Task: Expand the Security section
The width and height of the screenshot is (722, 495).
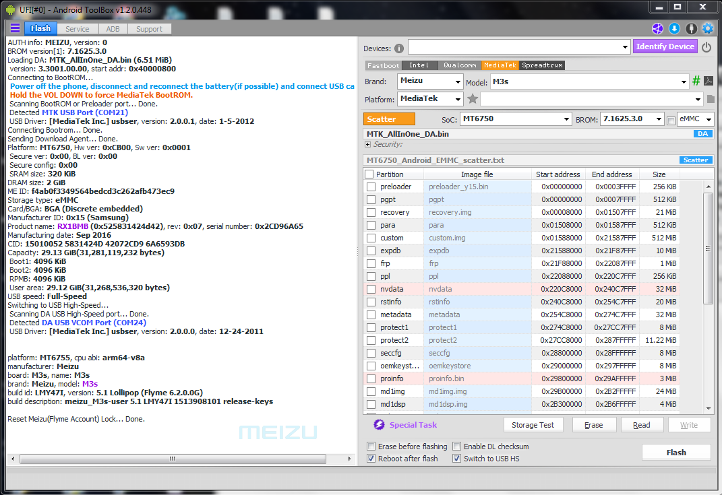Action: [367, 144]
